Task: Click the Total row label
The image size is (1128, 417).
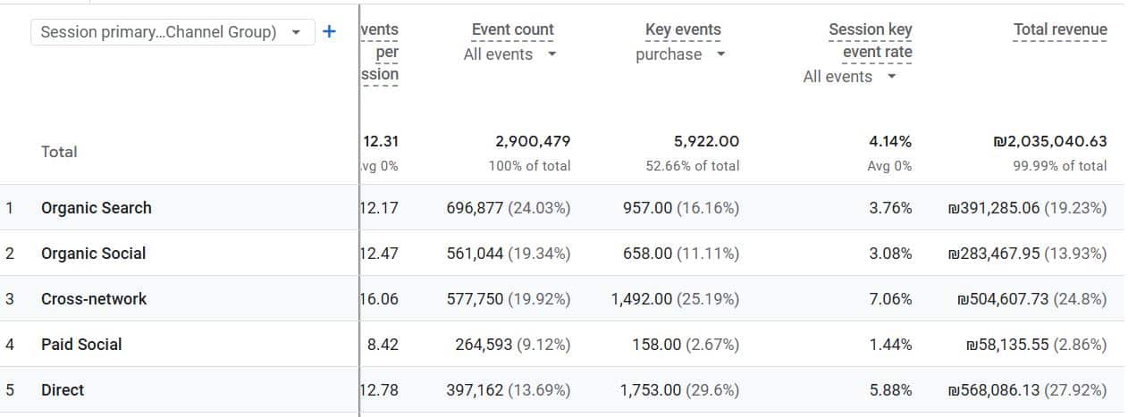Action: click(59, 152)
